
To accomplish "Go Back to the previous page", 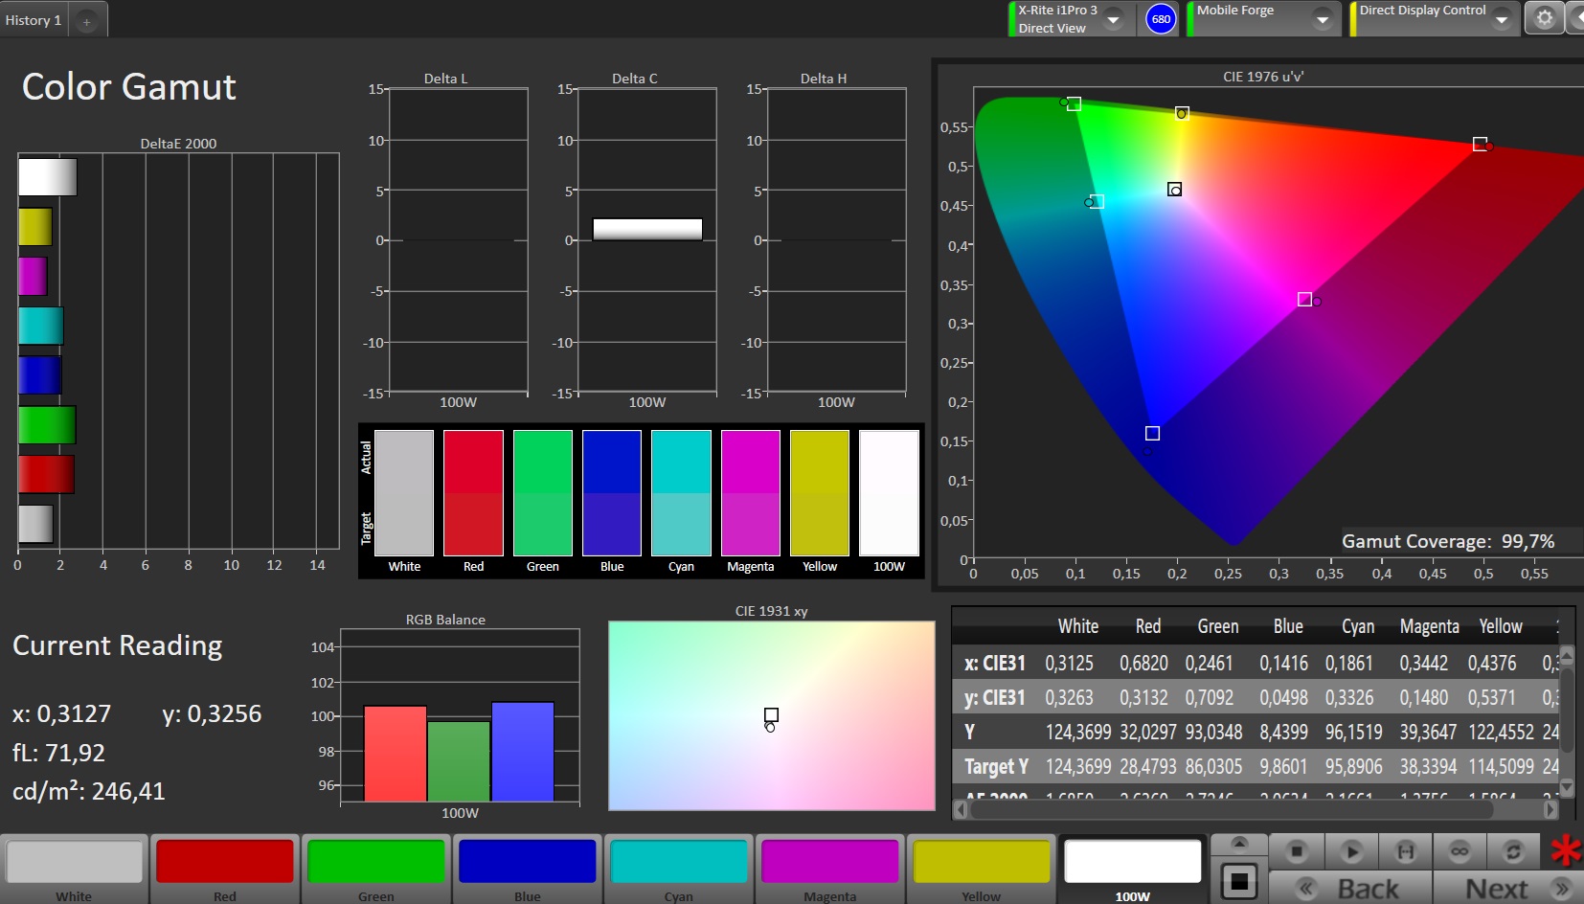I will point(1350,889).
